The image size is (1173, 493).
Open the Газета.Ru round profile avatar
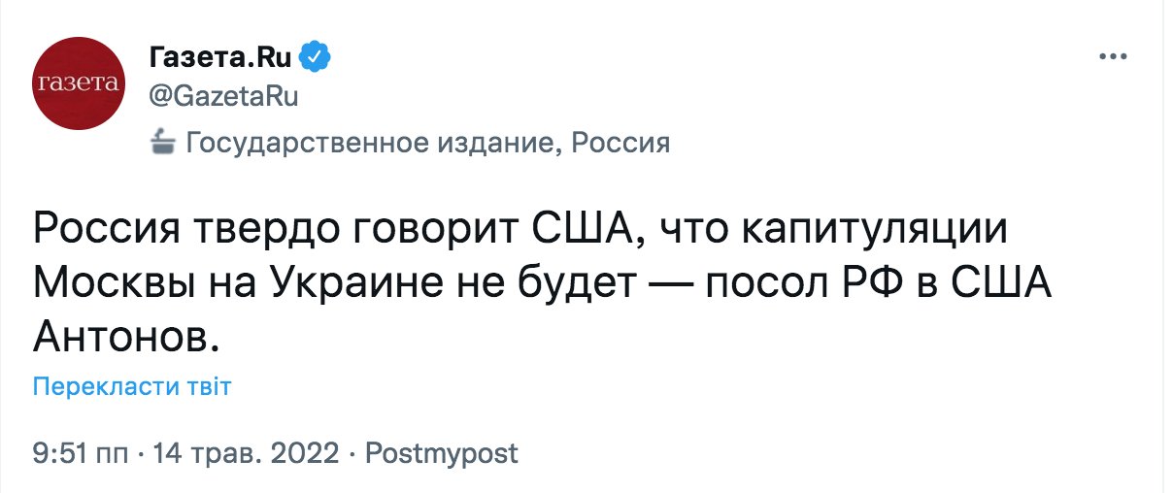click(x=77, y=85)
